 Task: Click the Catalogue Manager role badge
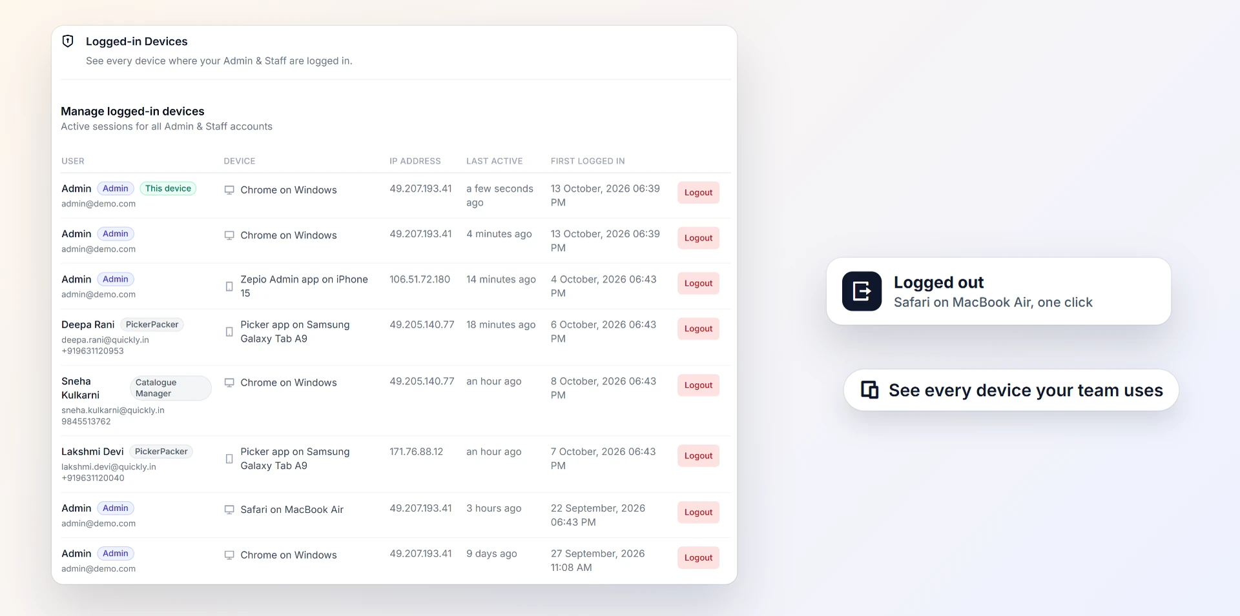[x=170, y=388]
